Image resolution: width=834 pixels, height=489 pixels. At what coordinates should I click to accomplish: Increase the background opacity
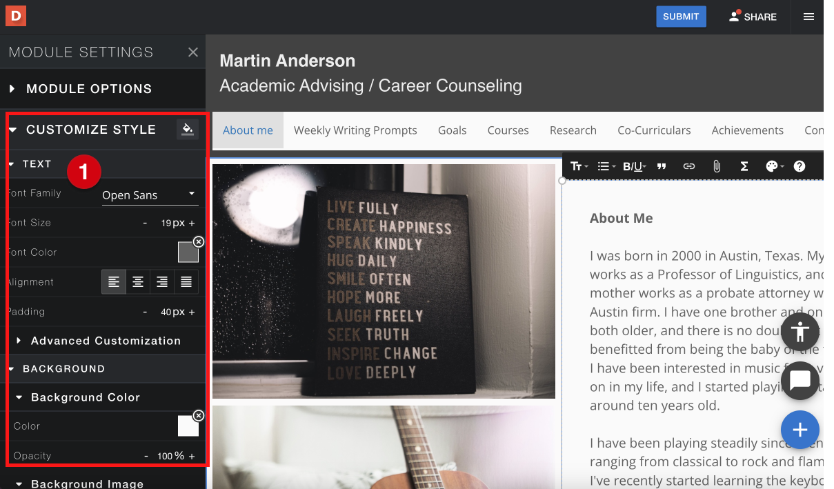pos(192,457)
